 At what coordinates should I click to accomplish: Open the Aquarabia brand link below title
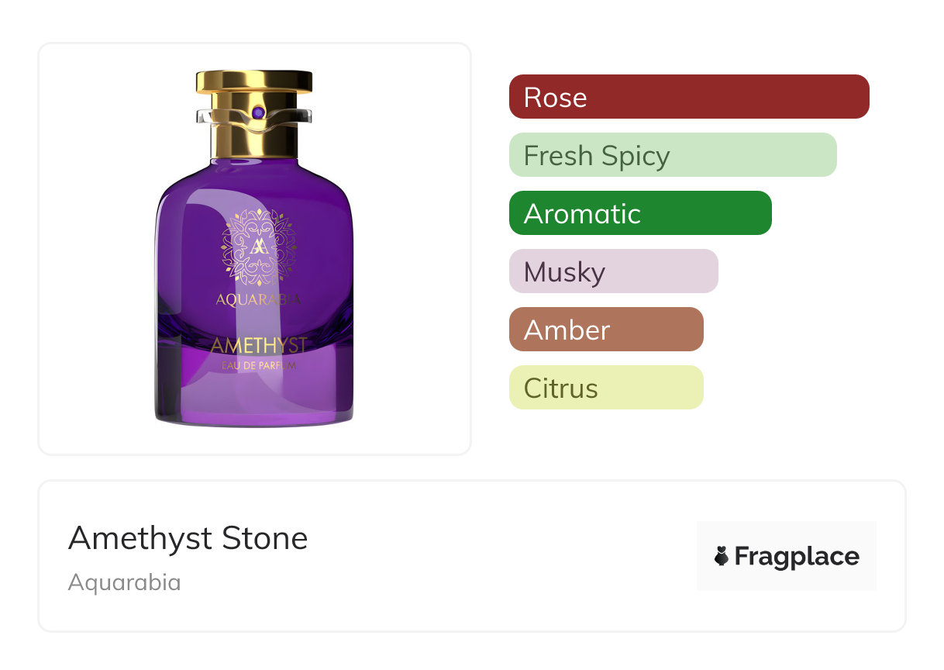(124, 582)
